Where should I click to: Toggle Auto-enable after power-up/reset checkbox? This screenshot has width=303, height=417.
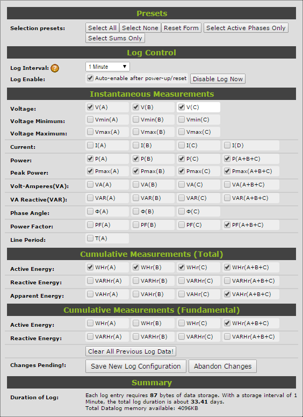tap(90, 78)
